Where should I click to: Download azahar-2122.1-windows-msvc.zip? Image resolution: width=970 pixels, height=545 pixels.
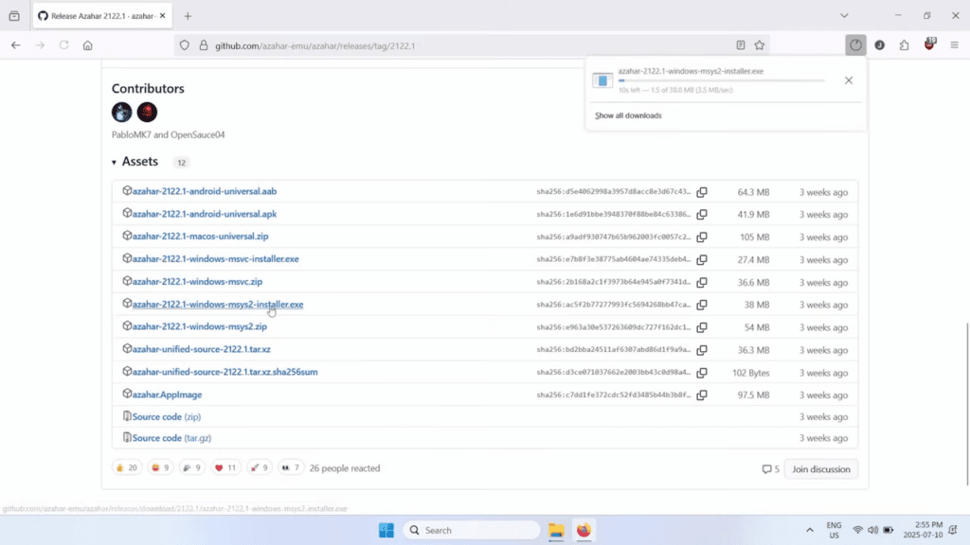[x=197, y=281]
